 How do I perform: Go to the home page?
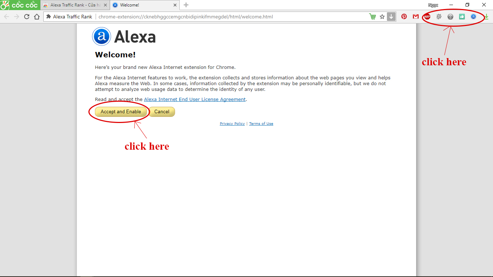coord(37,17)
